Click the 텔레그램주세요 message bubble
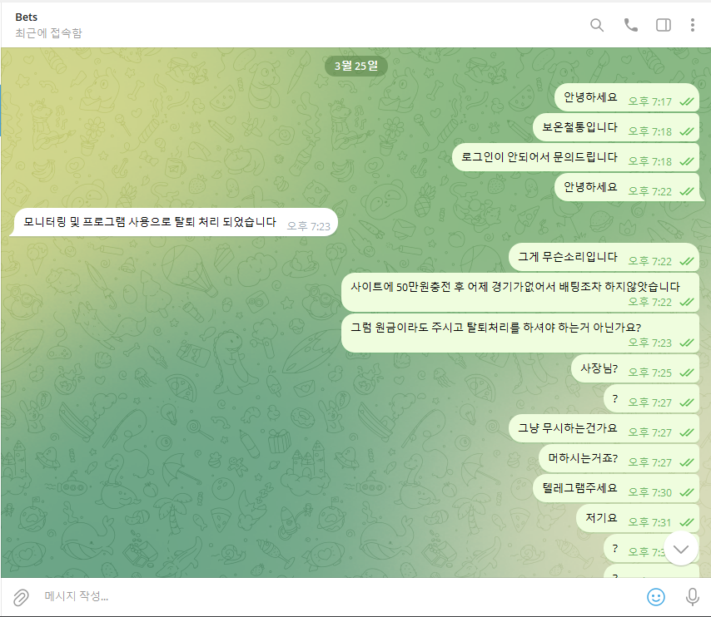This screenshot has height=617, width=711. coord(579,487)
